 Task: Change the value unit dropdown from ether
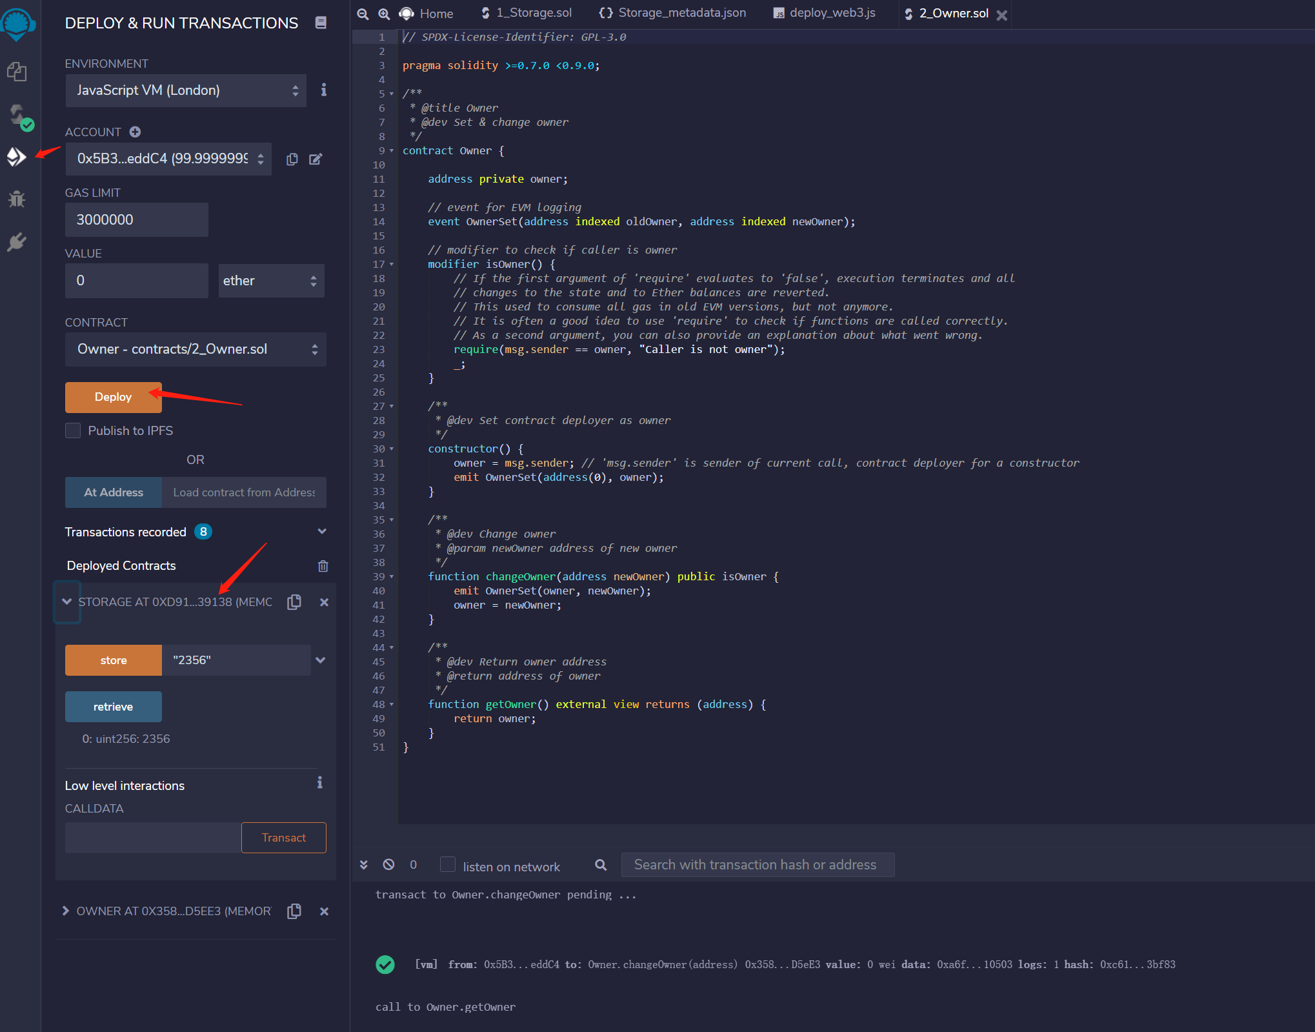271,281
